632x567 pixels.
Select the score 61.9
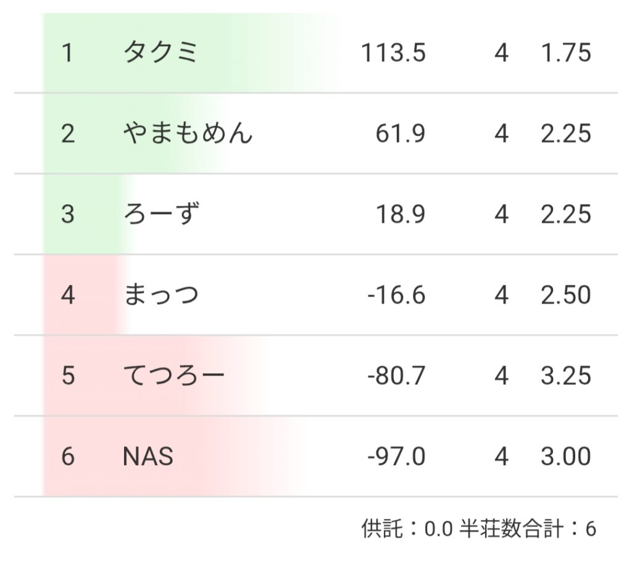tap(401, 134)
